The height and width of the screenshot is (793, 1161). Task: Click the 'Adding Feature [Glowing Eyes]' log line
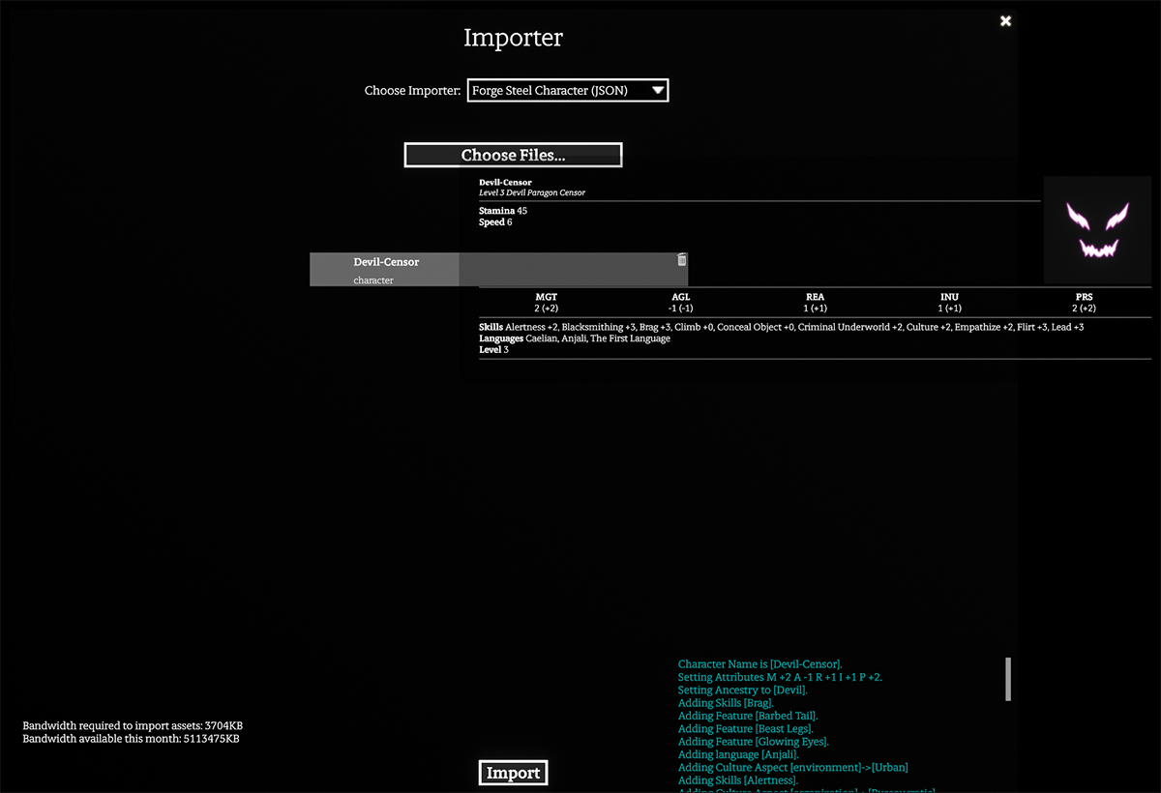point(754,742)
